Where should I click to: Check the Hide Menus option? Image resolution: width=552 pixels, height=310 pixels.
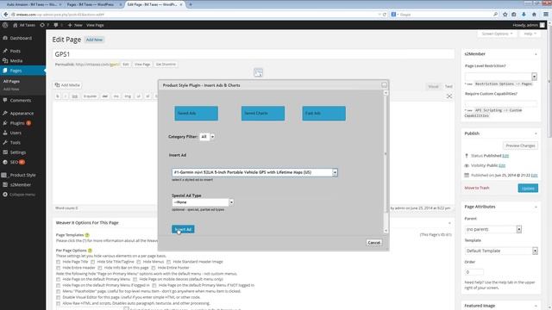139,262
